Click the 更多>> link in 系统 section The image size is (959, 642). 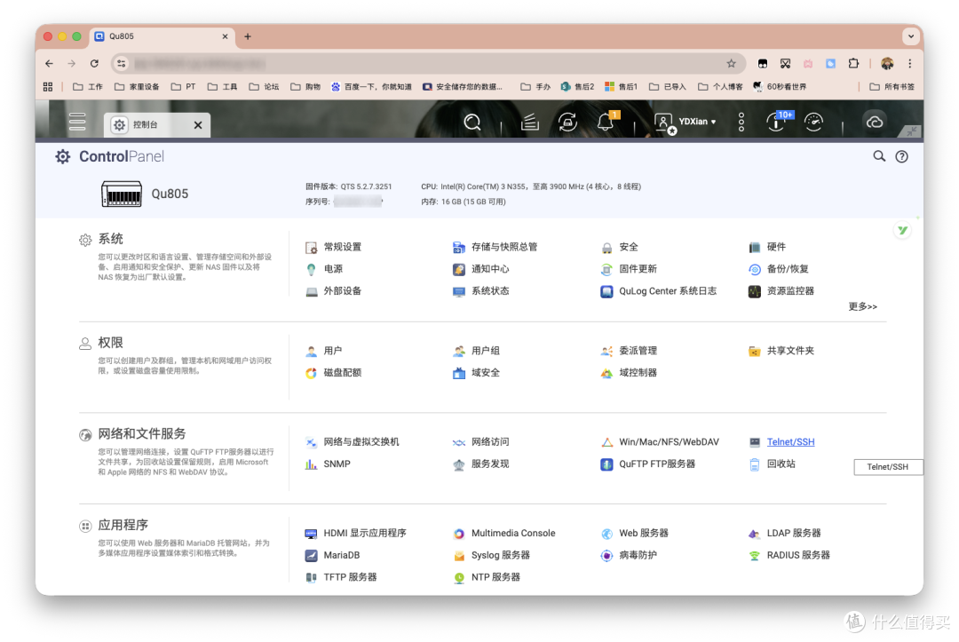coord(862,306)
